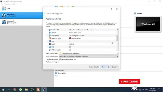Viewport: 163px width, 92px height.
Task: Open taskbar search
Action: (x=9, y=90)
